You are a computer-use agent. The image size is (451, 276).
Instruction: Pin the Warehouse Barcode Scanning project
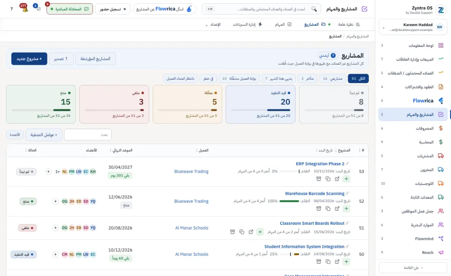coord(348,193)
